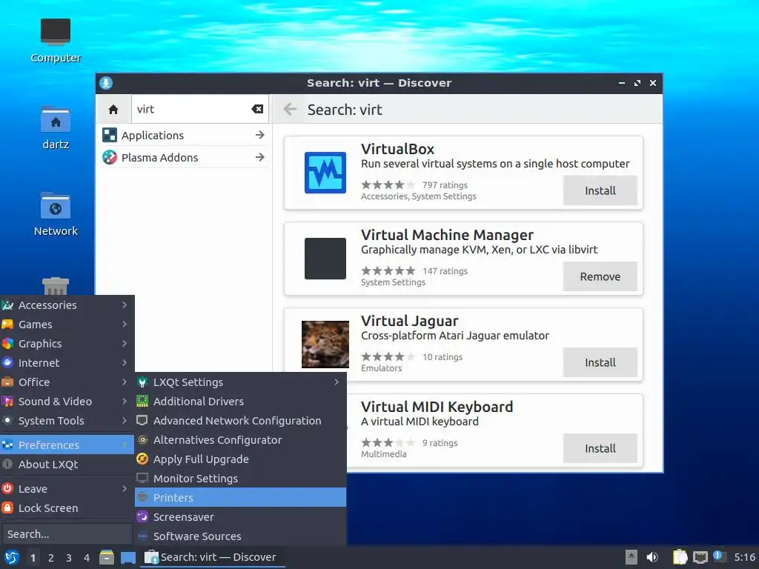Click the network tray icon
The height and width of the screenshot is (569, 759).
click(700, 557)
